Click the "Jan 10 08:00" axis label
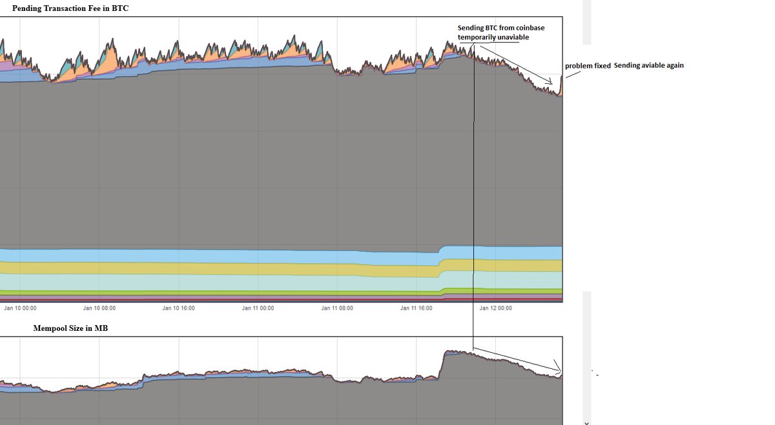775x425 pixels. click(99, 308)
